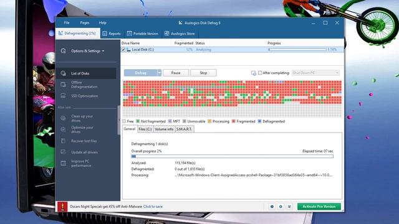Open SSD Optimization
This screenshot has width=399, height=224.
tap(85, 96)
